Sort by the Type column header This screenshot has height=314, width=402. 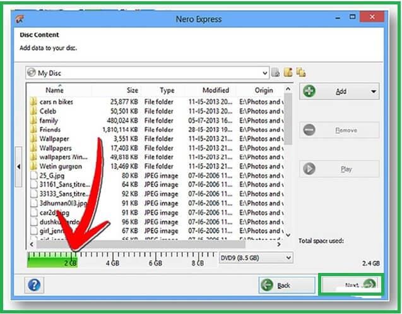tap(167, 90)
